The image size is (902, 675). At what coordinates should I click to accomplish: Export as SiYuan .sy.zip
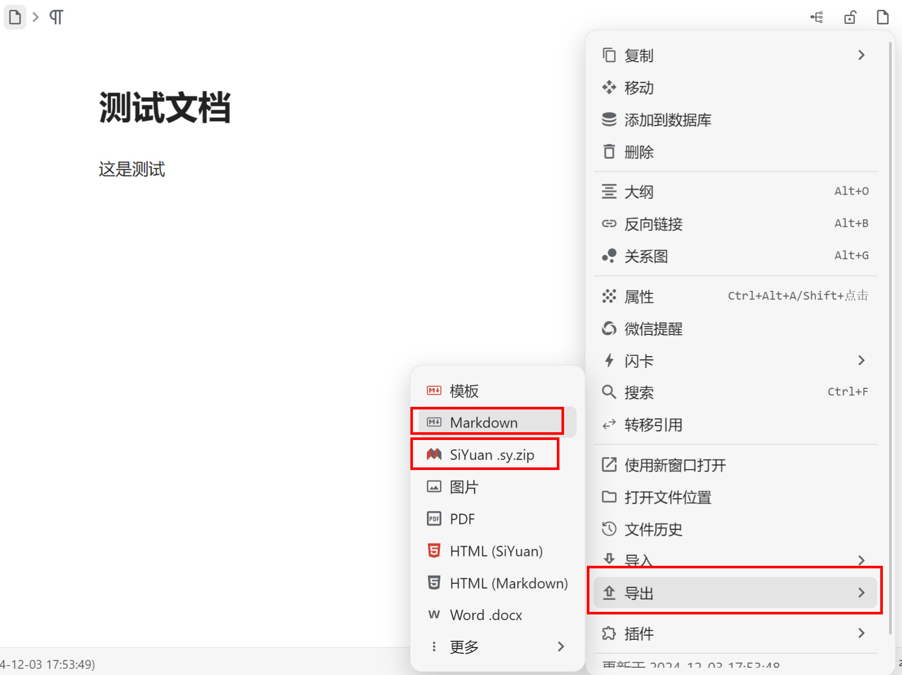coord(492,454)
